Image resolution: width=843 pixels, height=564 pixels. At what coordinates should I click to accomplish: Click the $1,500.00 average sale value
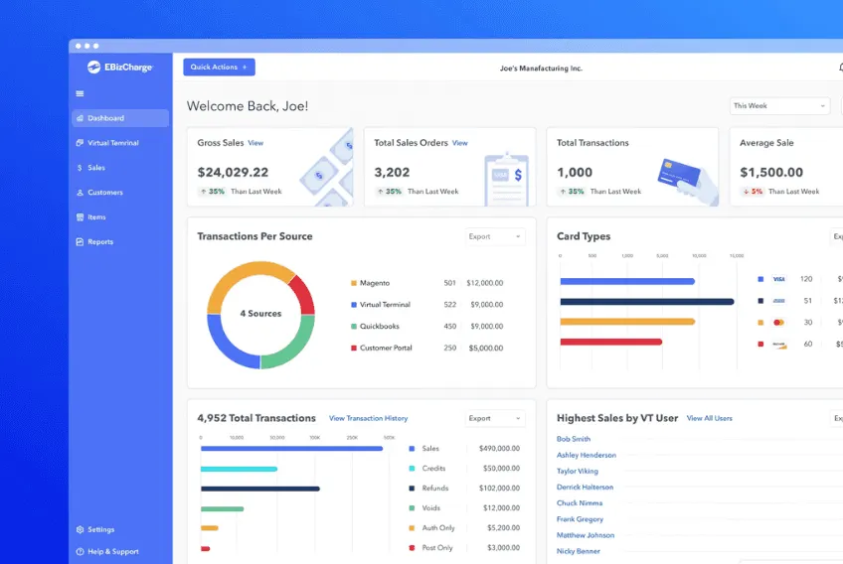pyautogui.click(x=771, y=173)
